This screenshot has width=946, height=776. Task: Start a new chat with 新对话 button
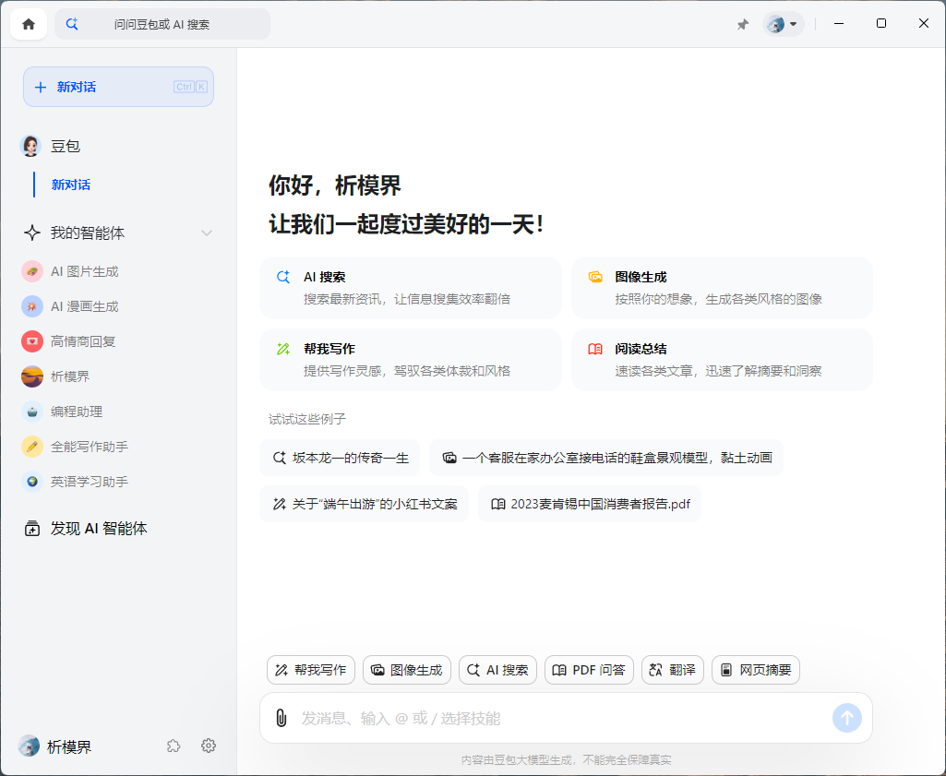coord(118,87)
